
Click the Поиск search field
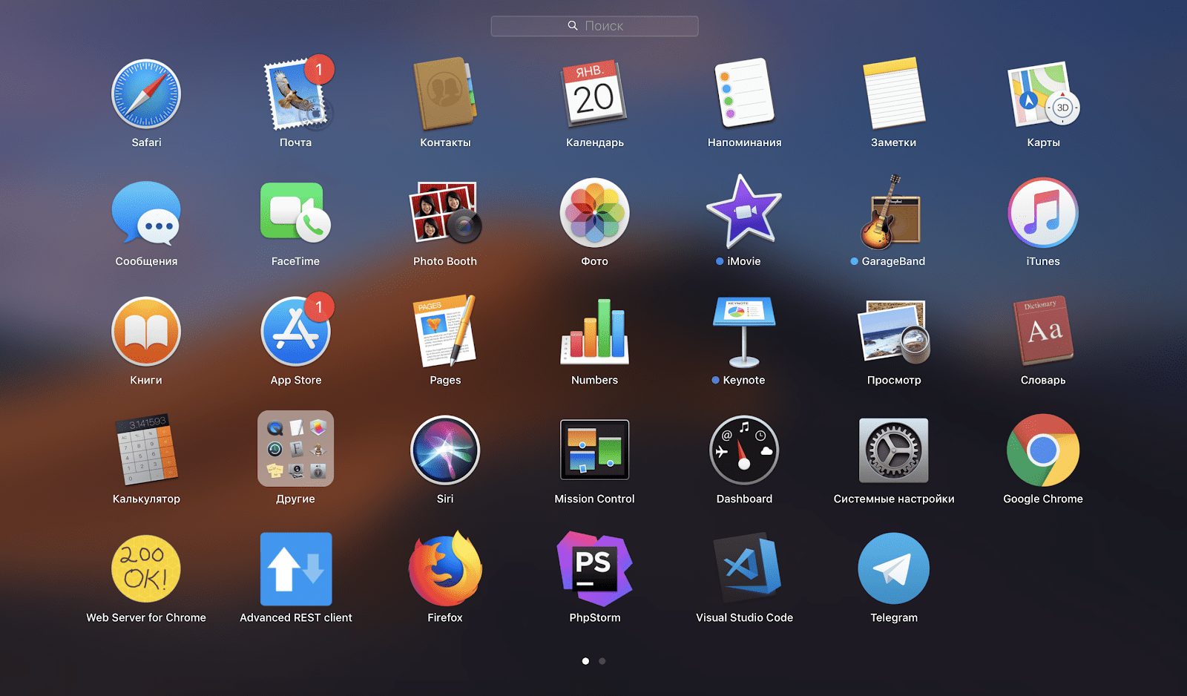click(x=594, y=26)
